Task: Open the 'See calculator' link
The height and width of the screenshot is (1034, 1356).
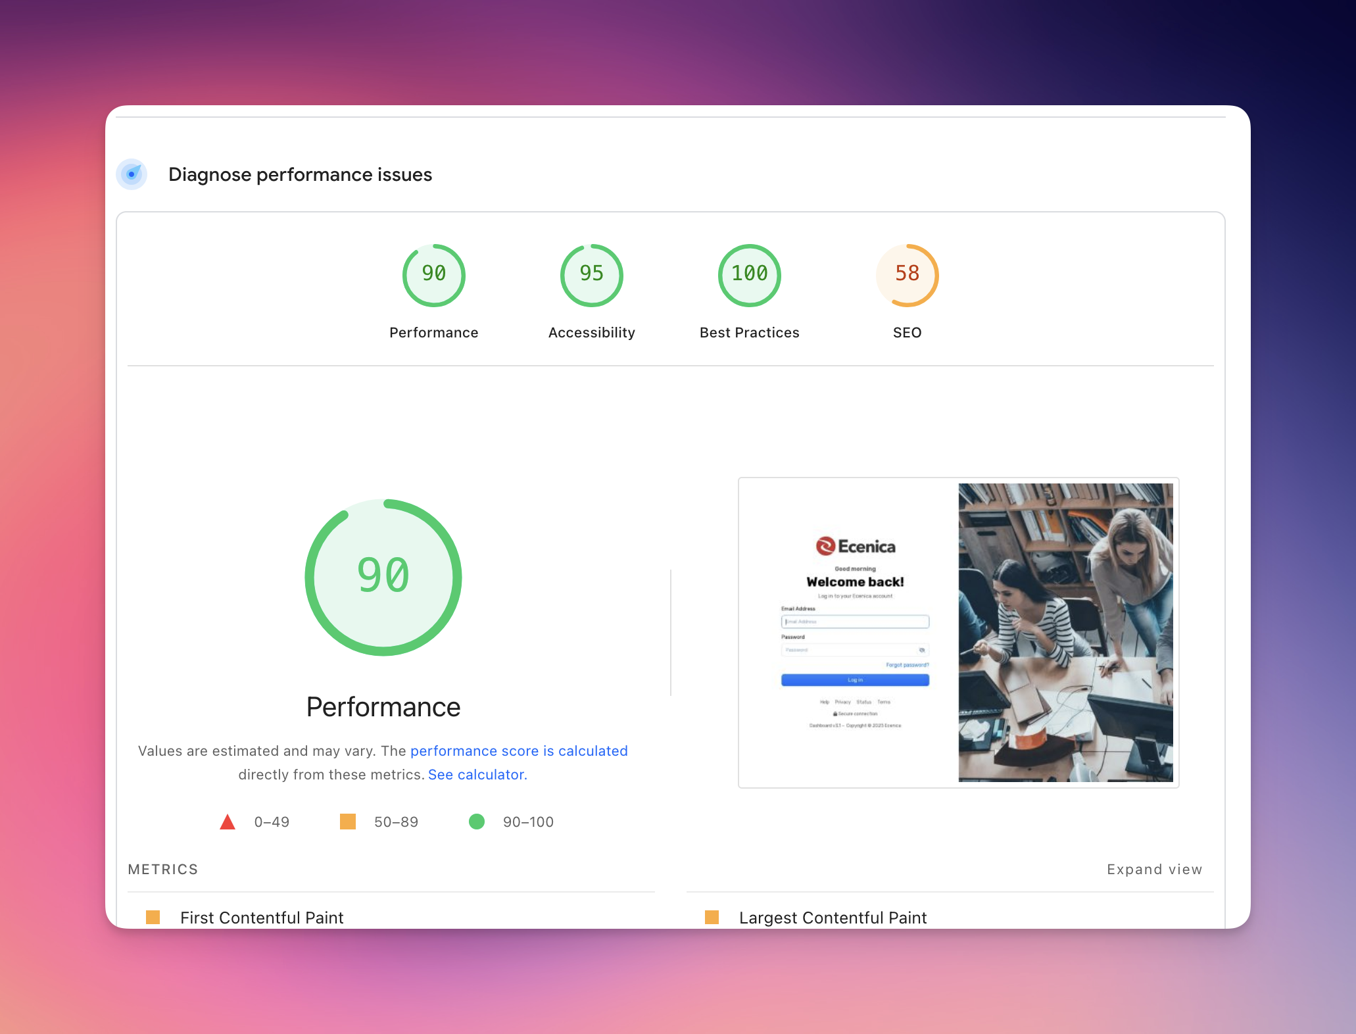Action: tap(477, 774)
